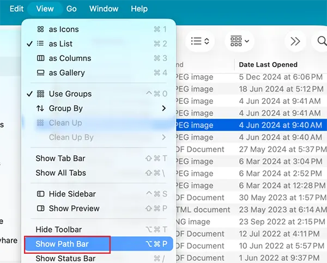Viewport: 327px width, 263px height.
Task: Select file opened 27 May 2024 at 5:37 PM
Action: coord(251,149)
